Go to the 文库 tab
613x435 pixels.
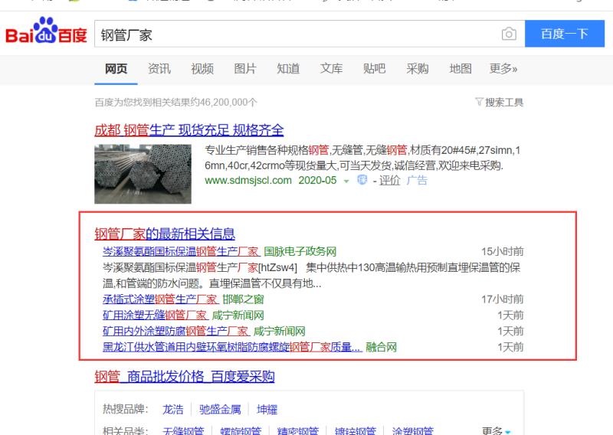331,69
